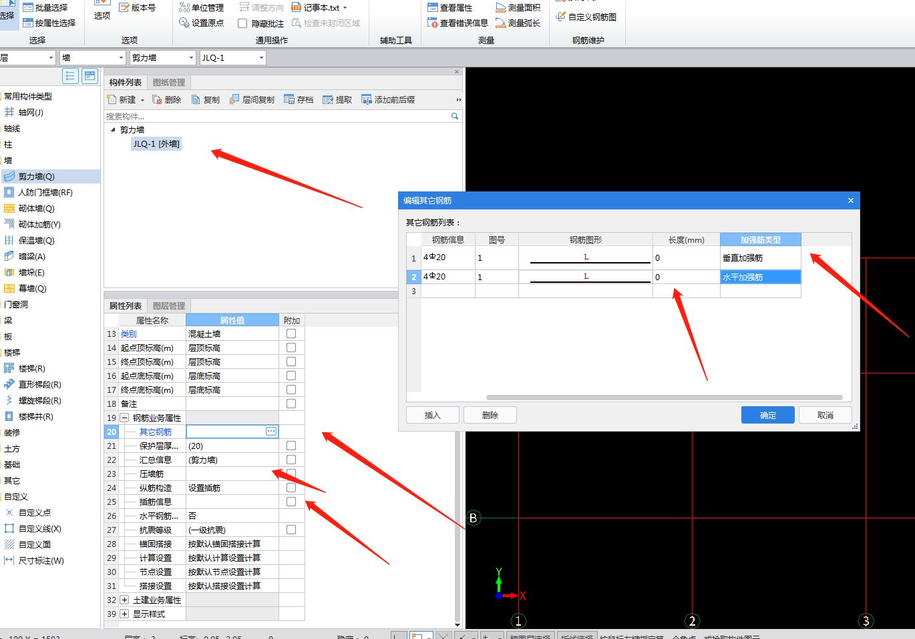Expand 显示样式 section

(124, 614)
